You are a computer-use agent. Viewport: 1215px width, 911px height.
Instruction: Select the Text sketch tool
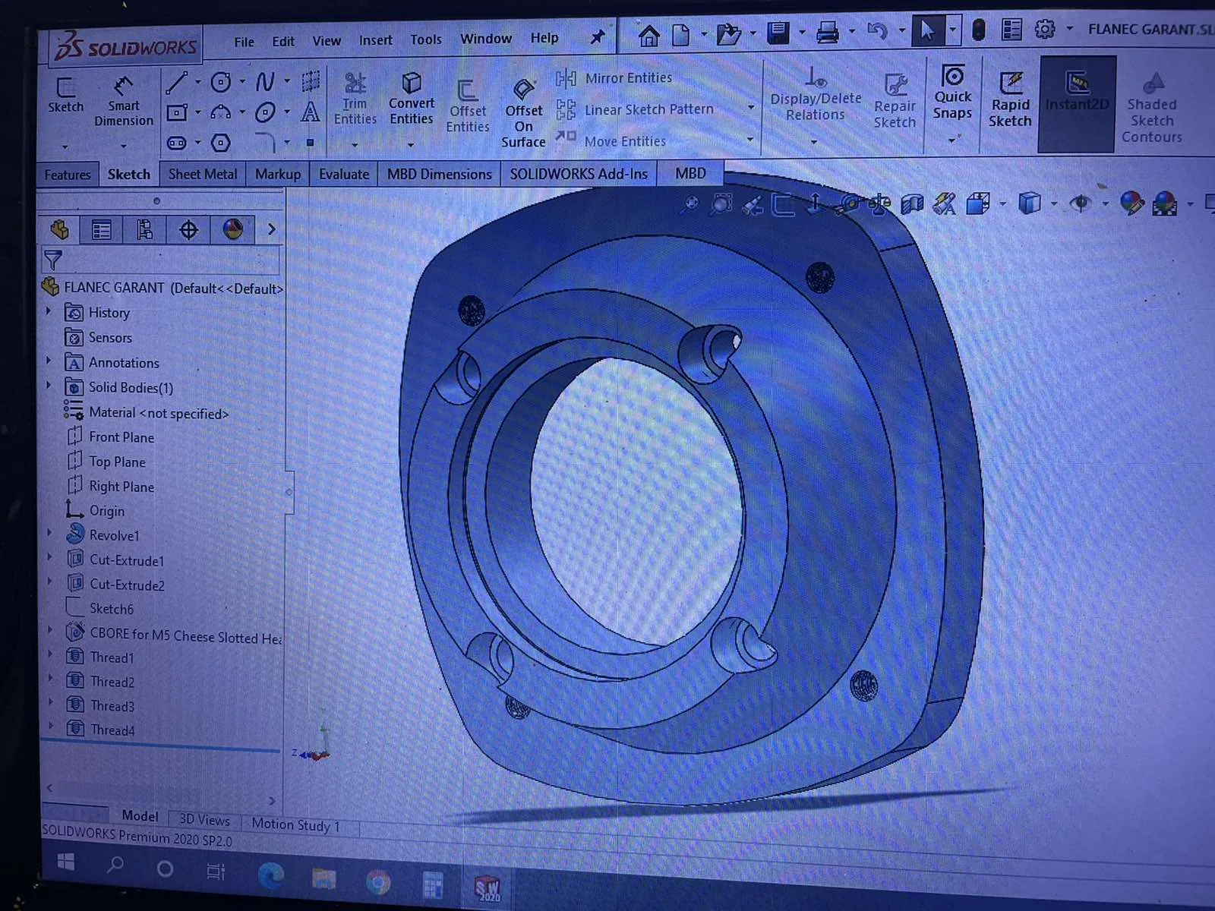310,112
